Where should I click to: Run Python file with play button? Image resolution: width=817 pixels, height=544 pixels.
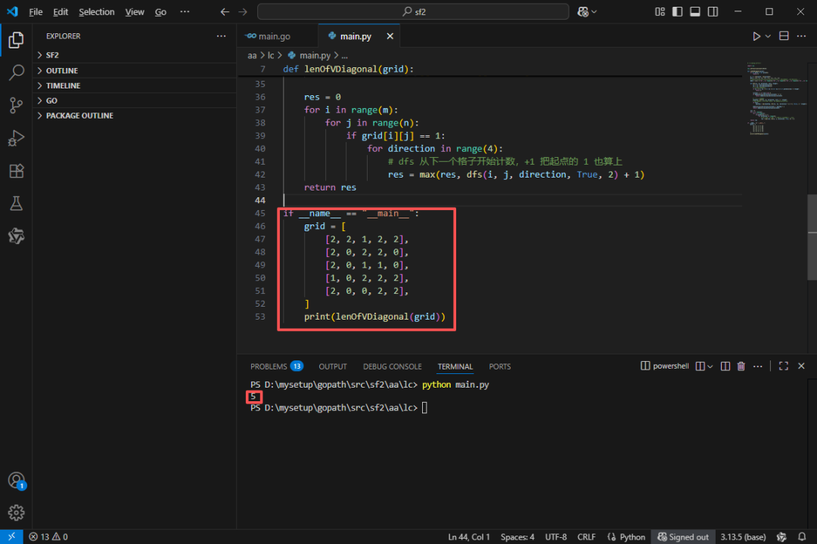point(756,36)
